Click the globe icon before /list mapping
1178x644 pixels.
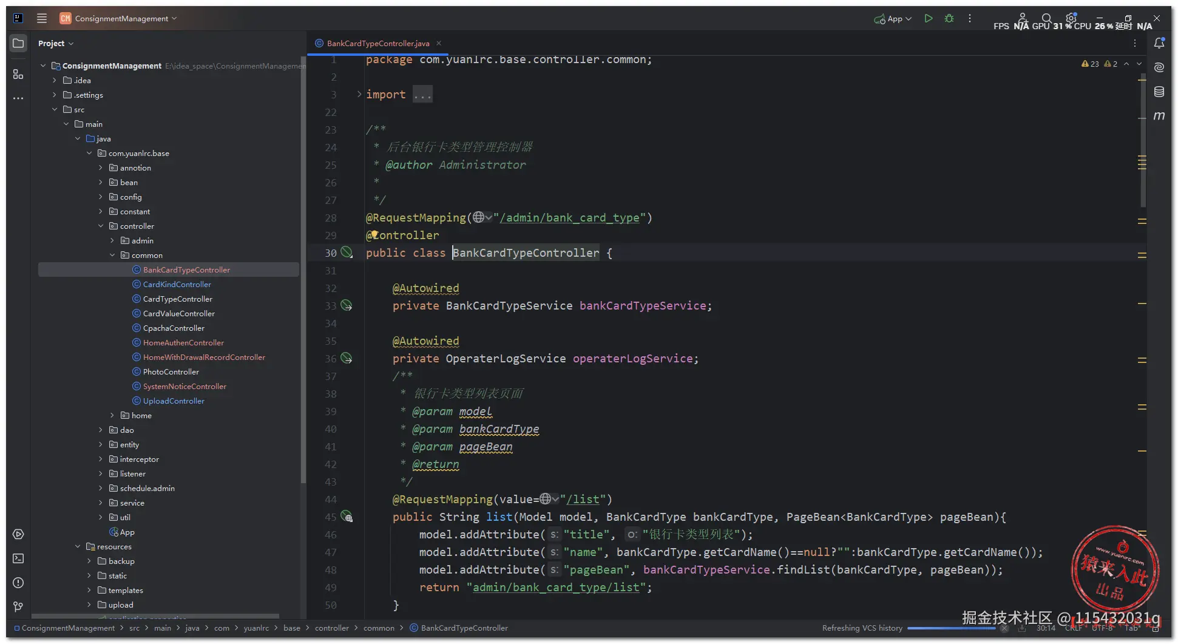click(546, 499)
